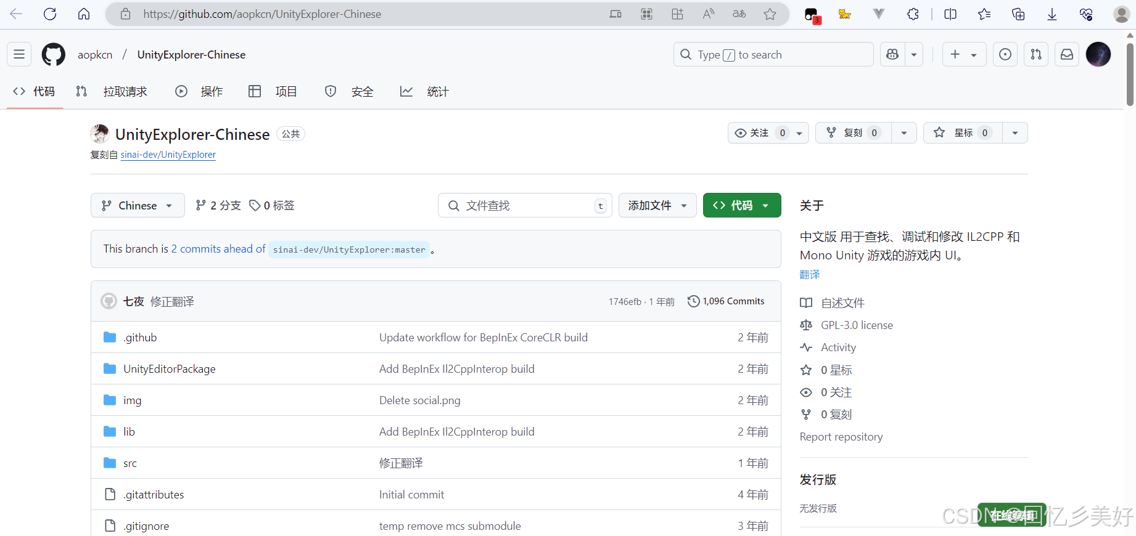Open the 添加文件 dropdown
The image size is (1136, 536).
point(657,205)
